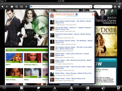This screenshot has height=91, width=122.
Task: Open the America's Next T... preview thumbnail
Action: pyautogui.click(x=33, y=58)
